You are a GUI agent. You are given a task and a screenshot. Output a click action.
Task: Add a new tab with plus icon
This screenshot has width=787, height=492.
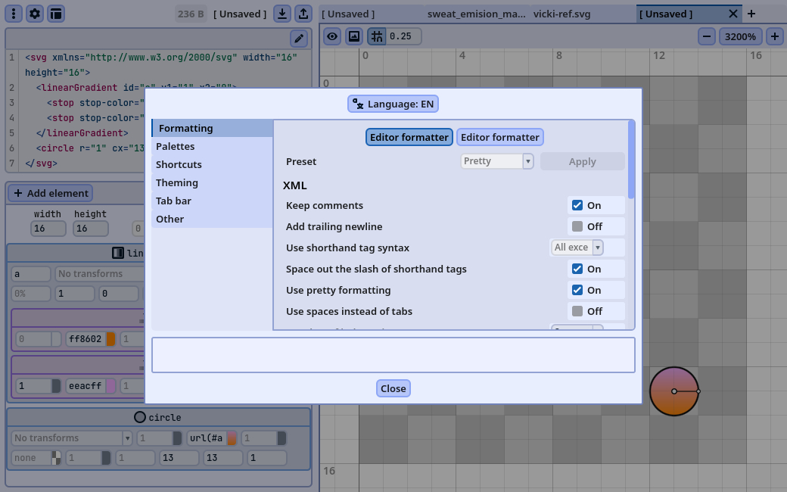[x=751, y=14]
